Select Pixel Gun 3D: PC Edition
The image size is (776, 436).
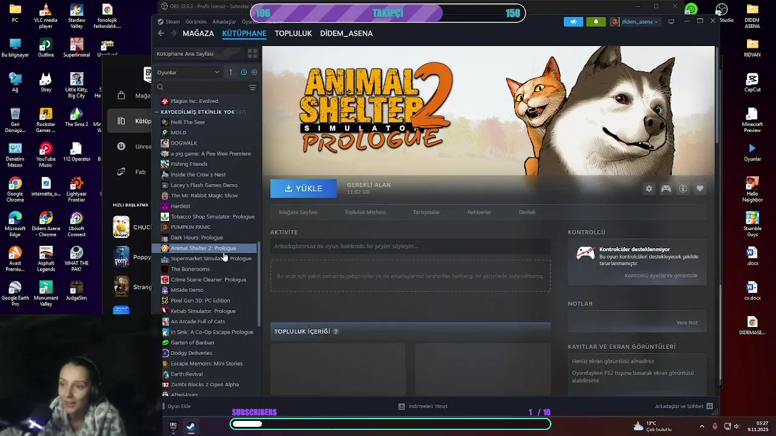coord(205,300)
